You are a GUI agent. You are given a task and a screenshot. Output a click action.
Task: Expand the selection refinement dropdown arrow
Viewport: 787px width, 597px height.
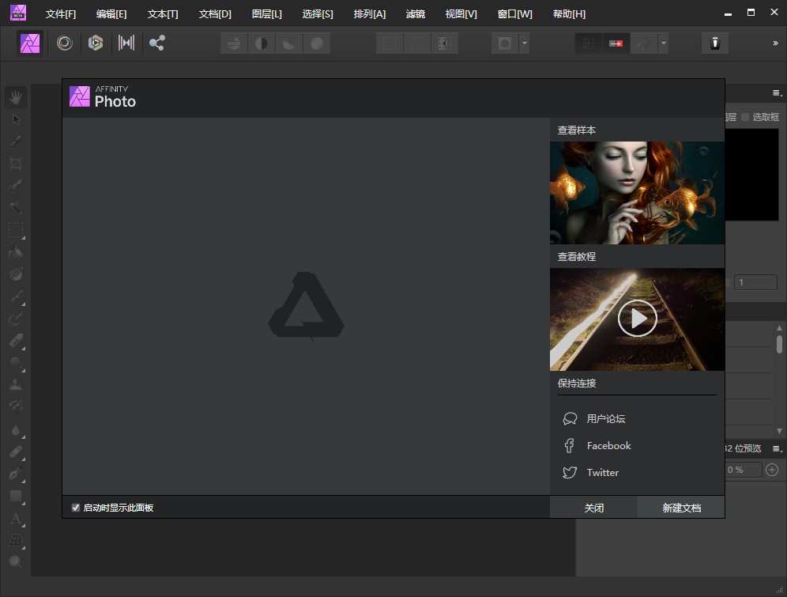(523, 43)
